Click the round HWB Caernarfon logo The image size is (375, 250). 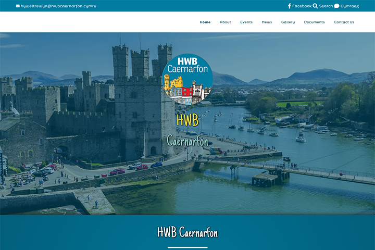click(187, 79)
